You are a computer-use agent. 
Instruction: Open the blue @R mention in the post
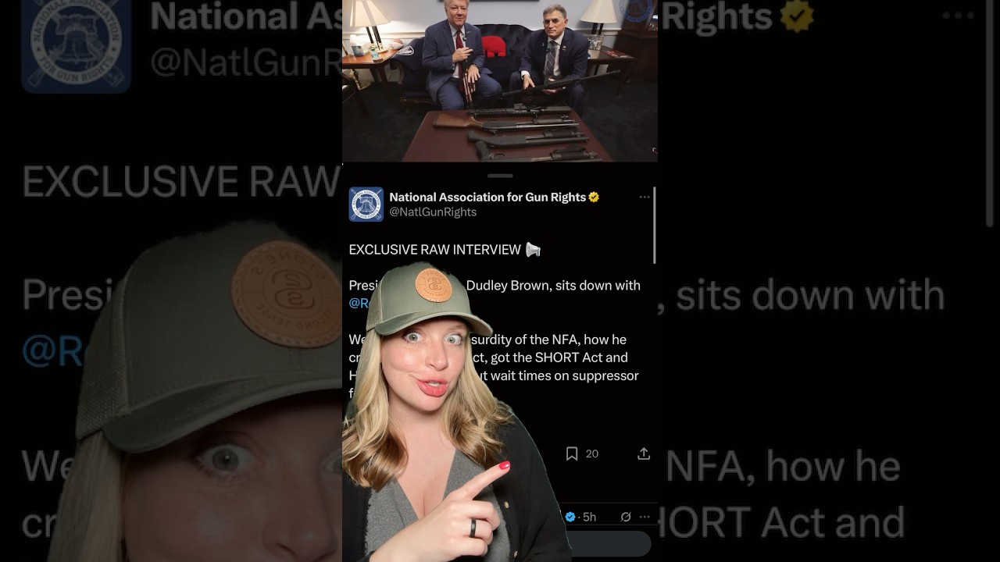(x=358, y=303)
